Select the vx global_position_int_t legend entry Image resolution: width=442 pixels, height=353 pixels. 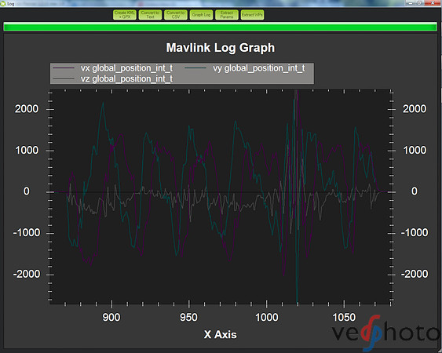[x=113, y=68]
